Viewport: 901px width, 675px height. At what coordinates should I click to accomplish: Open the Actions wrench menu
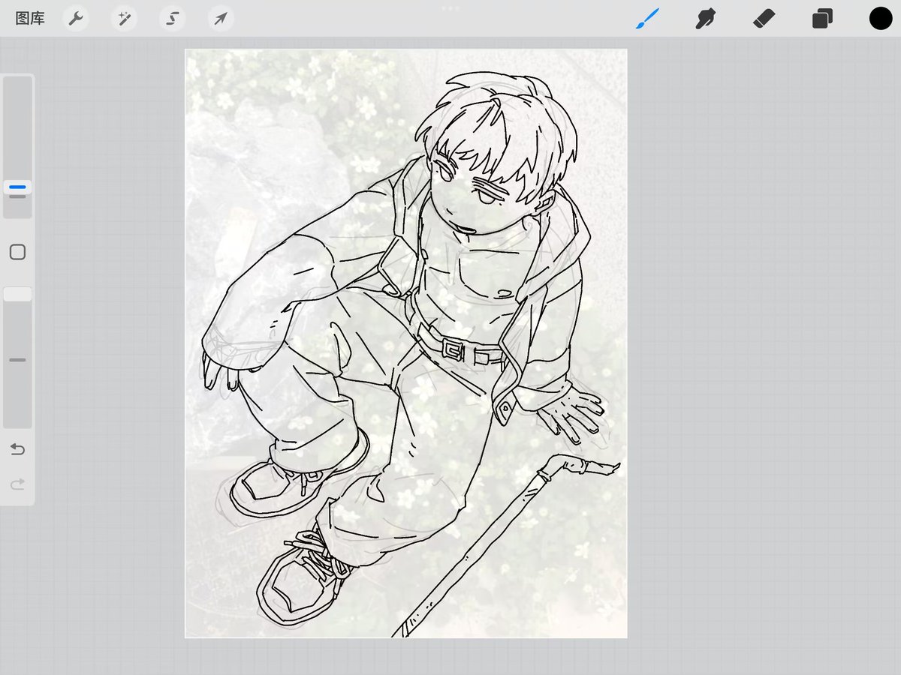(76, 19)
